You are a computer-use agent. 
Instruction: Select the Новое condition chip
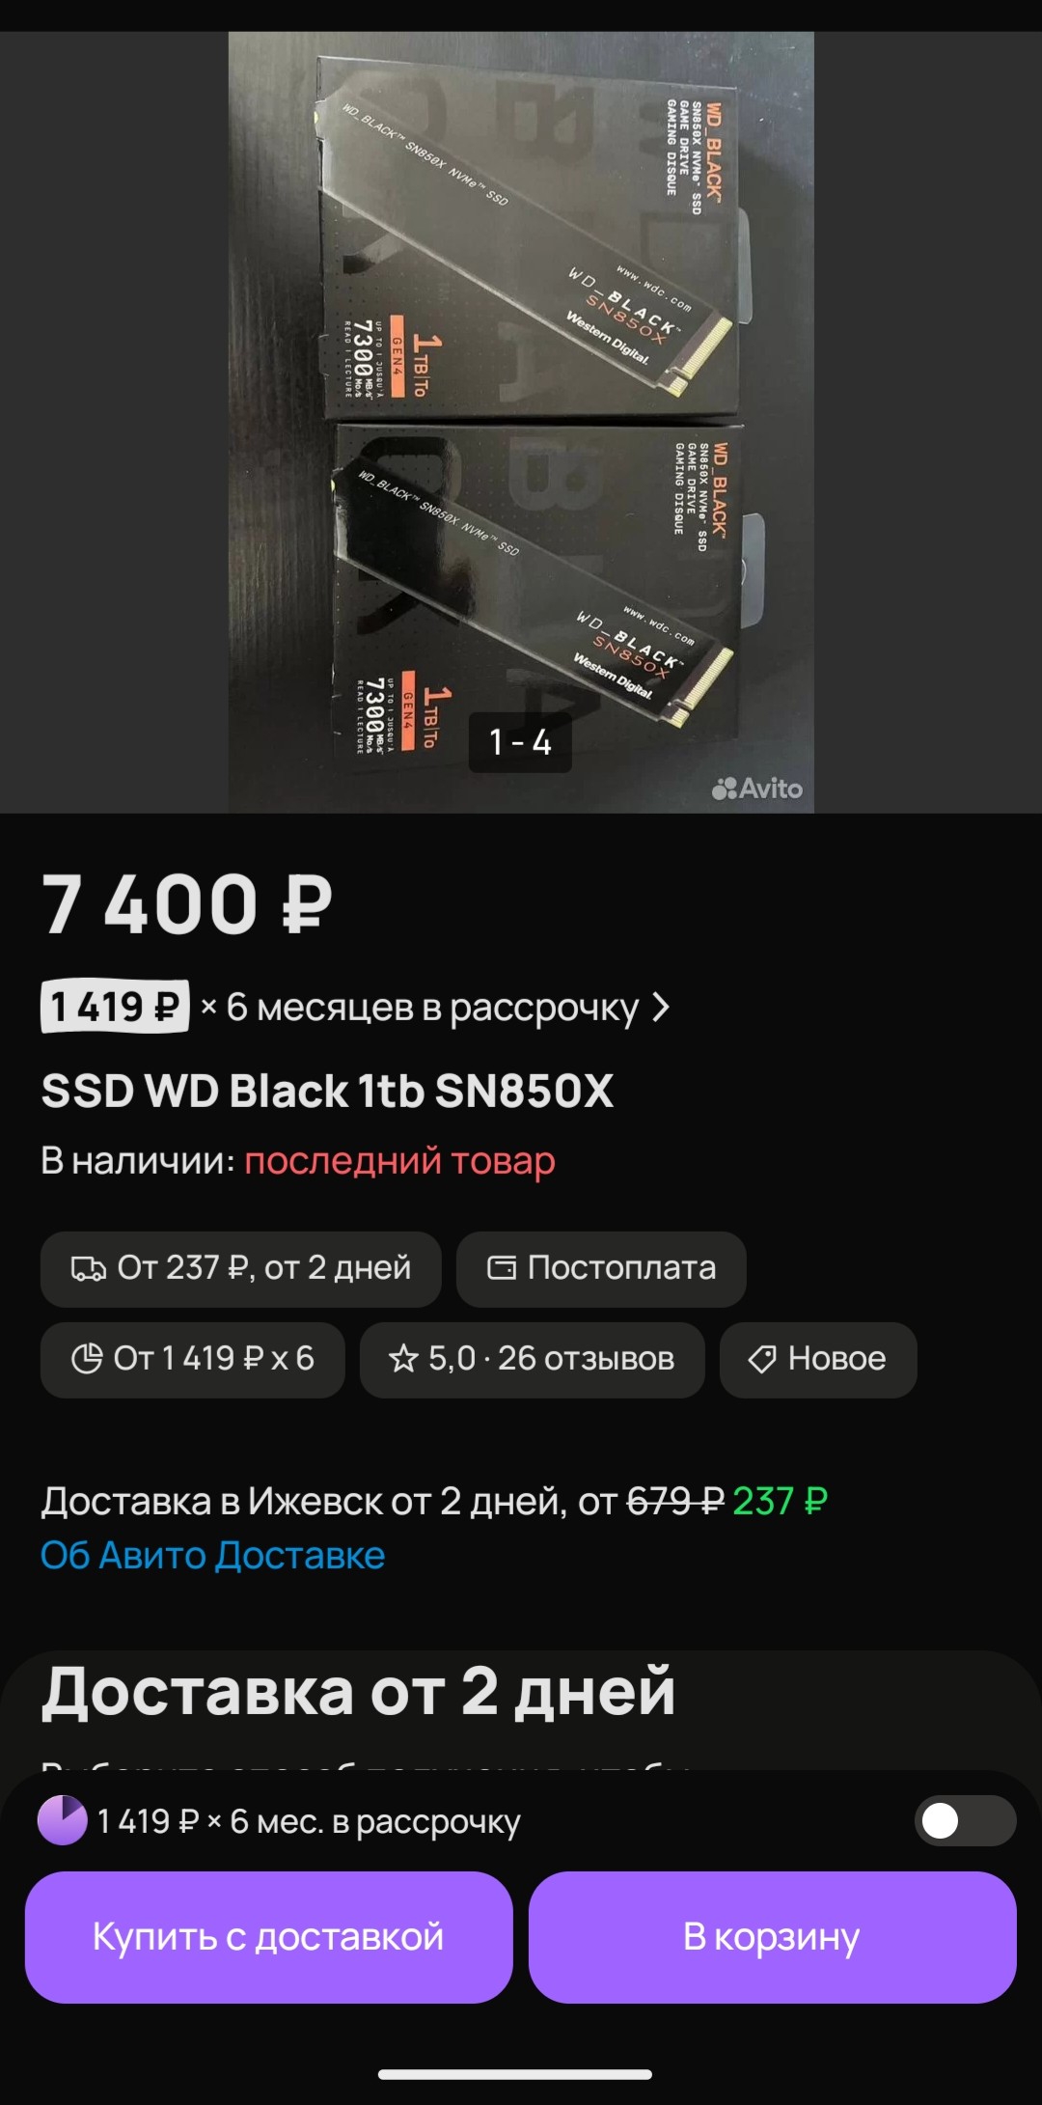point(817,1359)
